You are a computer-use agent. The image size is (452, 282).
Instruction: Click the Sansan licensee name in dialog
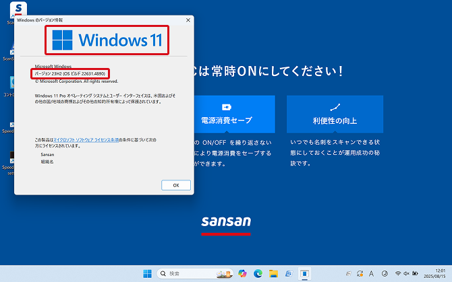pos(47,155)
